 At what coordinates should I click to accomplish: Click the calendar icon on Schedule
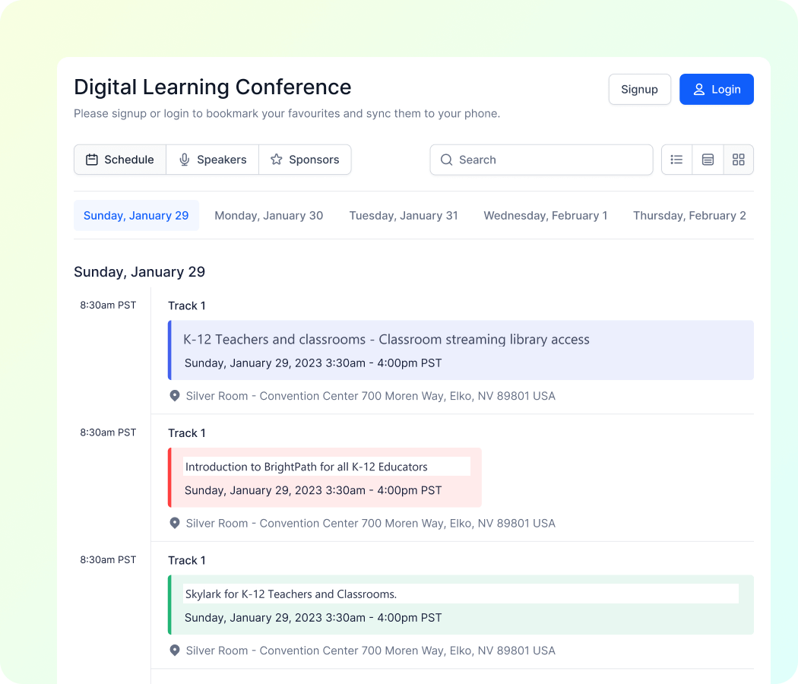[92, 160]
